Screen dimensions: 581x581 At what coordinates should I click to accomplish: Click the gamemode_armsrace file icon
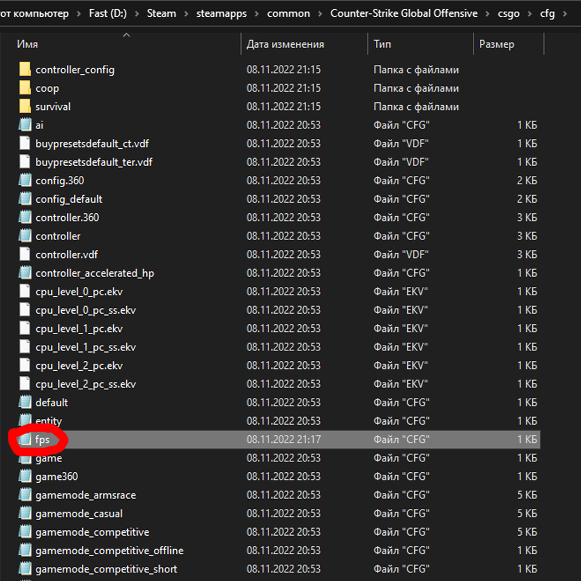tap(25, 495)
